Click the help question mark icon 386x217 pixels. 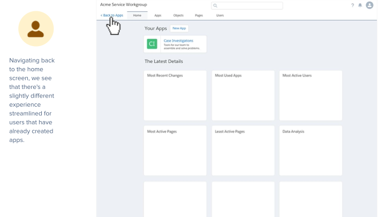[352, 5]
